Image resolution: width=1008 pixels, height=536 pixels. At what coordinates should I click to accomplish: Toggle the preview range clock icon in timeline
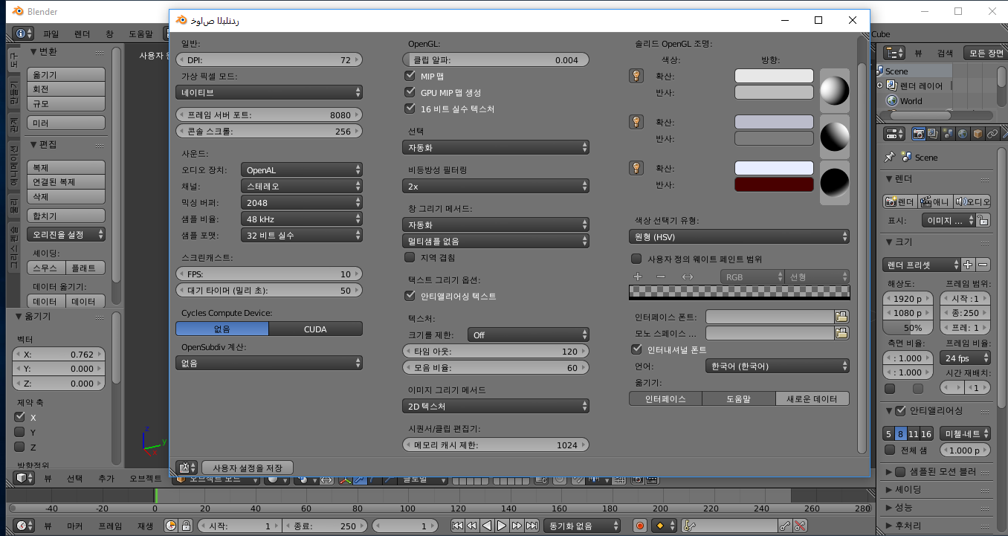click(171, 526)
